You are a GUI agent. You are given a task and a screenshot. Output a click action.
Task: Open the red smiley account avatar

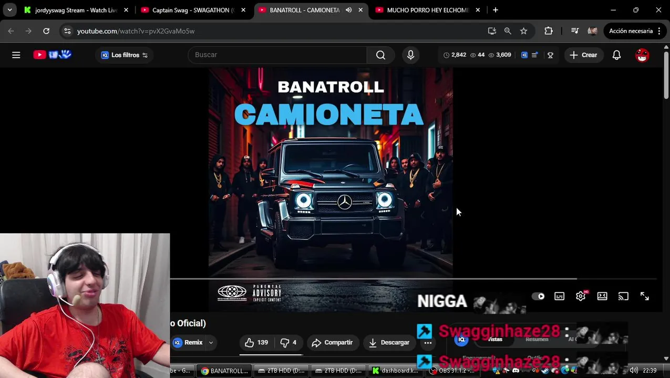[642, 55]
